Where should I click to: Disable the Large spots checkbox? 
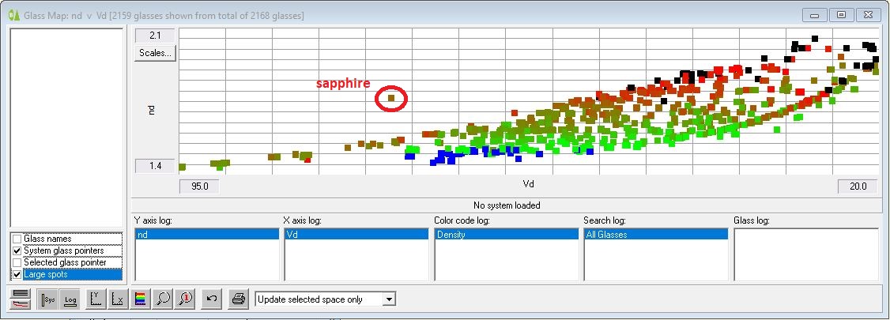pyautogui.click(x=17, y=274)
